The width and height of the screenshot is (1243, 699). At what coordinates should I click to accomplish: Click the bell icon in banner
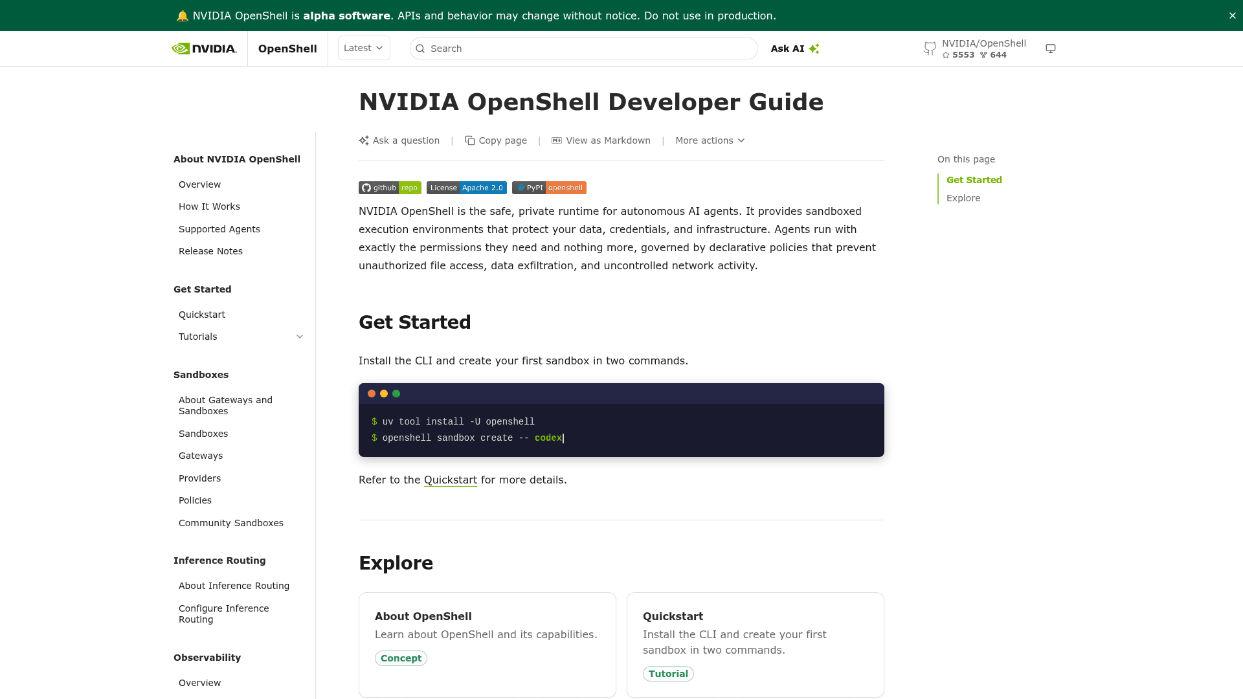[183, 16]
